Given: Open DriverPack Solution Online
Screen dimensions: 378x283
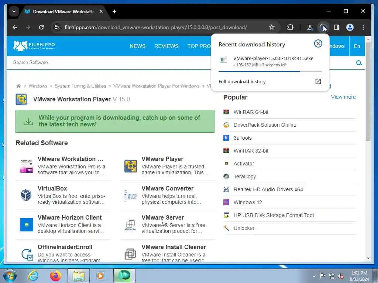Looking at the screenshot, I should pos(265,125).
